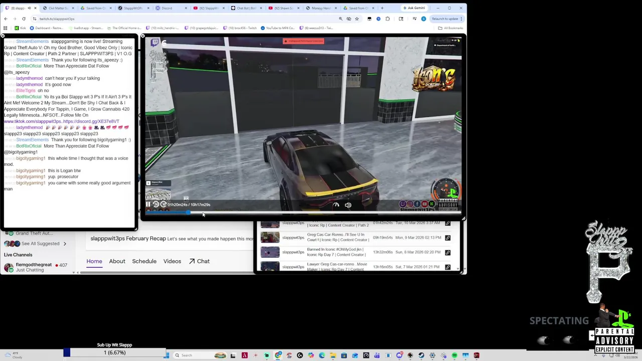
Task: Open the Schedule tab
Action: [144, 261]
